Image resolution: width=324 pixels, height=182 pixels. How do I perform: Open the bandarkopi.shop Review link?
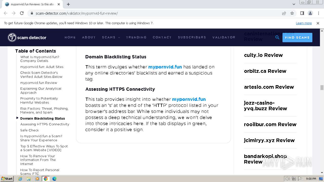(265, 159)
